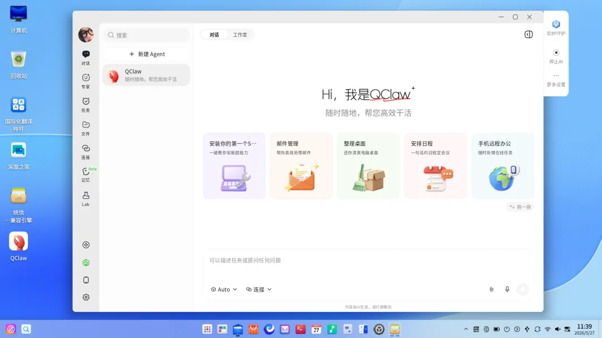Screen dimensions: 602x338
Task: Attach a file with the paperclip icon
Action: (x=492, y=289)
